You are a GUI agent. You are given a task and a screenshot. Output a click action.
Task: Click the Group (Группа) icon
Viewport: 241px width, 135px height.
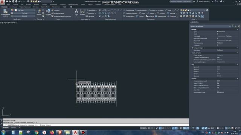pyautogui.click(x=39, y=12)
